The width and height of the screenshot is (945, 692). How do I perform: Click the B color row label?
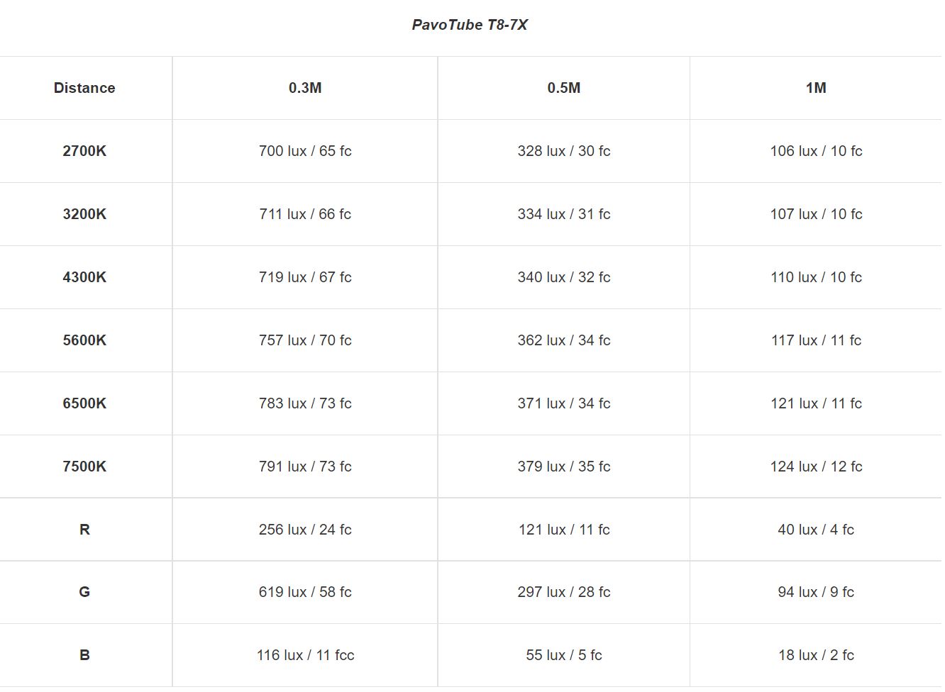[84, 655]
